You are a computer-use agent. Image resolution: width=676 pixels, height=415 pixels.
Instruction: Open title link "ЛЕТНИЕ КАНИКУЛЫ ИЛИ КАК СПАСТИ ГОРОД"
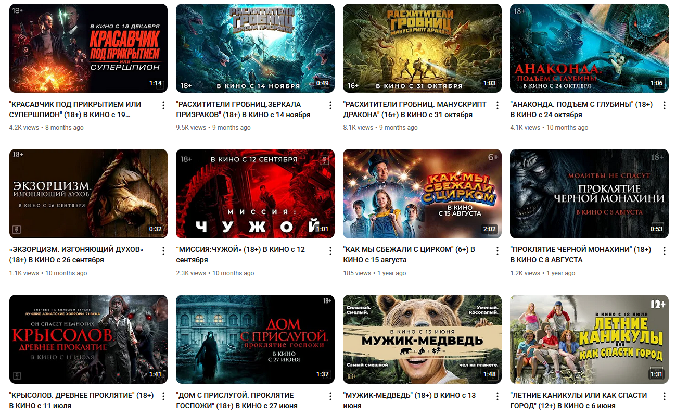point(579,400)
